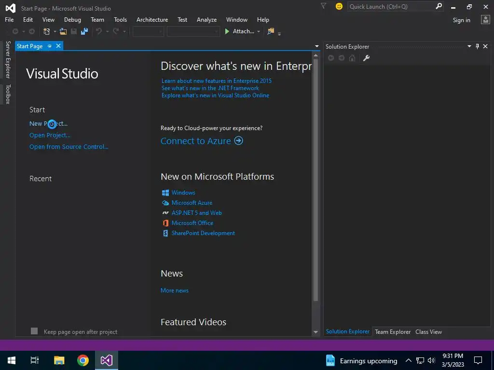Click the Navigate Backward toolbar icon
The image size is (494, 370).
[x=15, y=31]
